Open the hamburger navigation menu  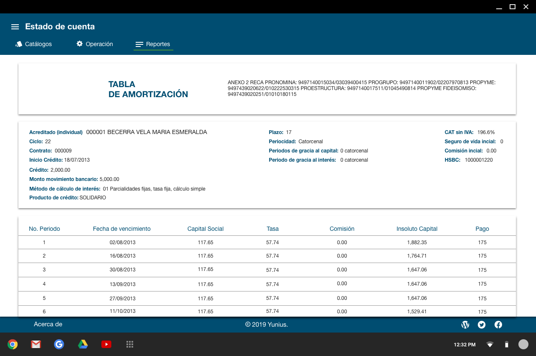pyautogui.click(x=15, y=27)
